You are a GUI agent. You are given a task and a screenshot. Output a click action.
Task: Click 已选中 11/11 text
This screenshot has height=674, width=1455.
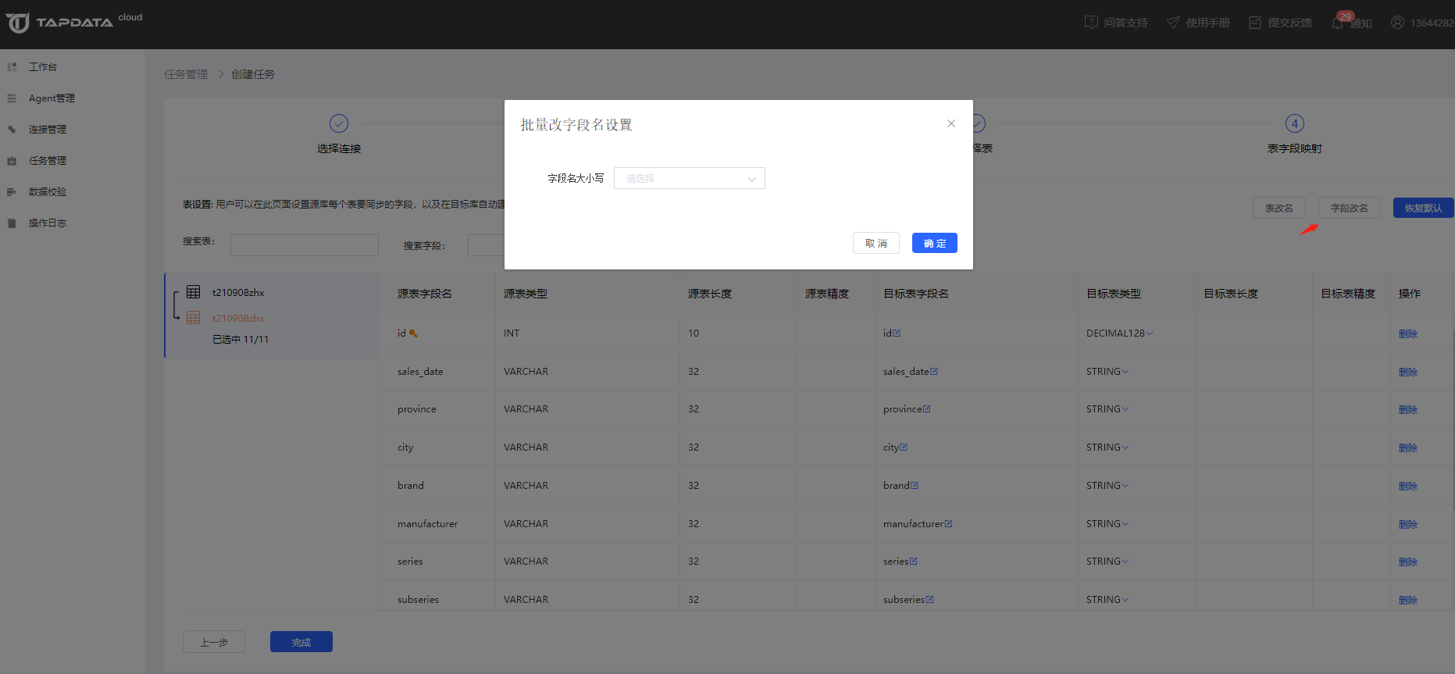point(241,339)
